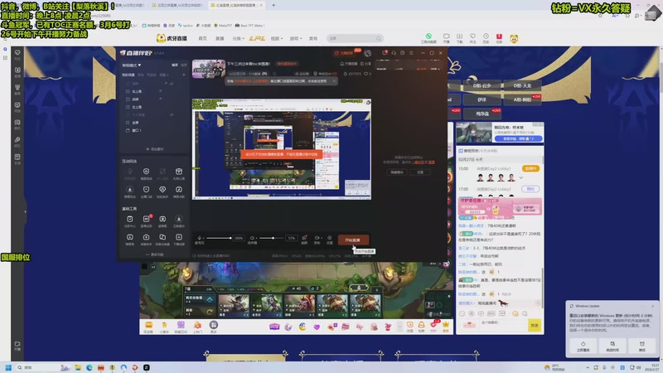The width and height of the screenshot is (663, 373).
Task: Select the 纯净流 stream tab
Action: coord(482,114)
